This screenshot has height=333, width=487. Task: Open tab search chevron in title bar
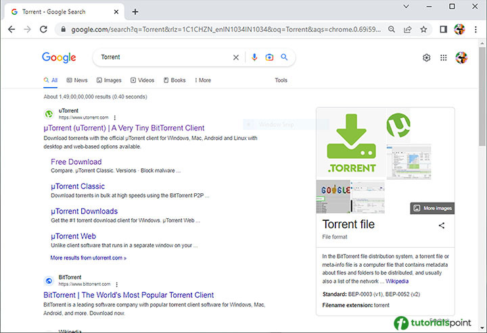tap(406, 6)
